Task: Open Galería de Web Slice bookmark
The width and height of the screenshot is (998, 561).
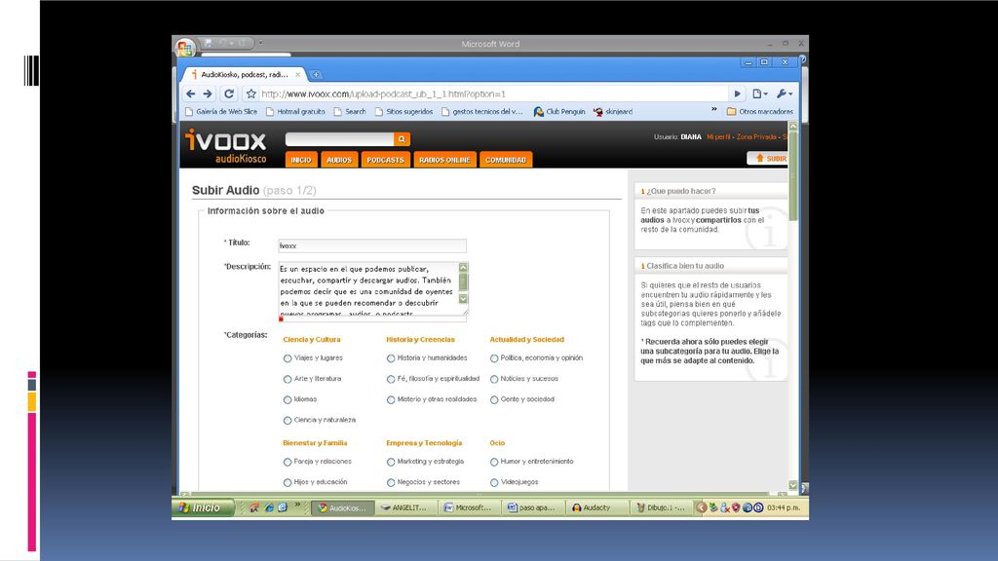Action: click(x=221, y=111)
